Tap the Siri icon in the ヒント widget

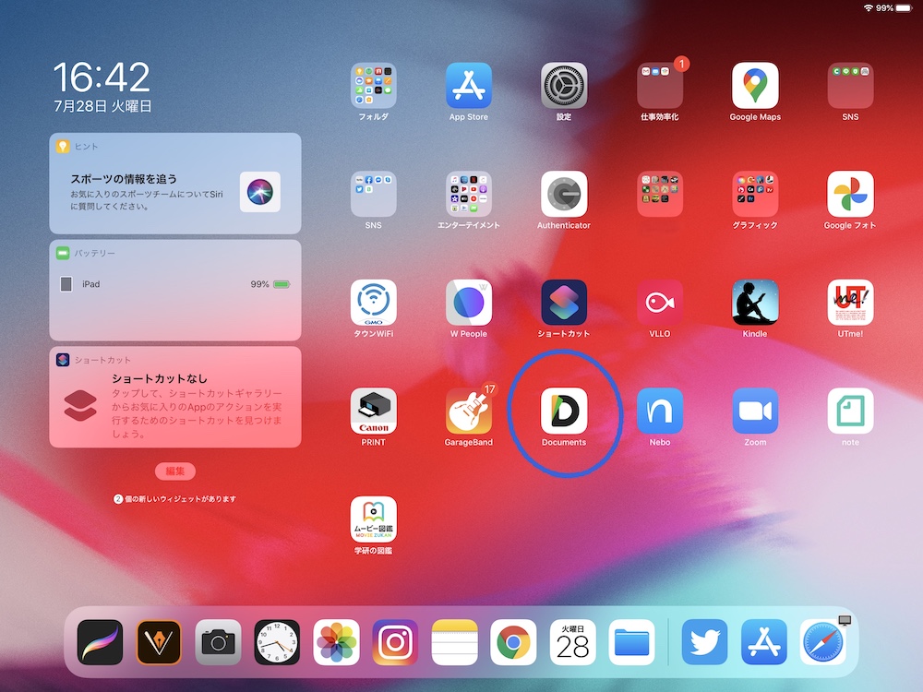(260, 192)
